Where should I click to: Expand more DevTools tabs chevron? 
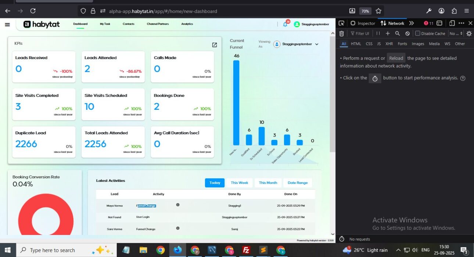click(412, 23)
